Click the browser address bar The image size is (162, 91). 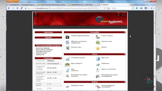(x=63, y=8)
